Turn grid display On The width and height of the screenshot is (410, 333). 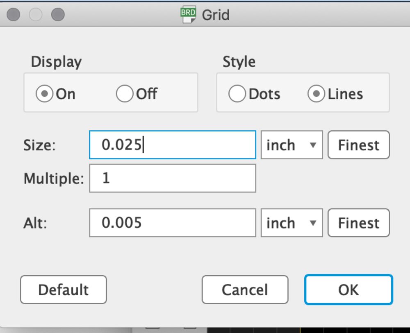[x=44, y=94]
